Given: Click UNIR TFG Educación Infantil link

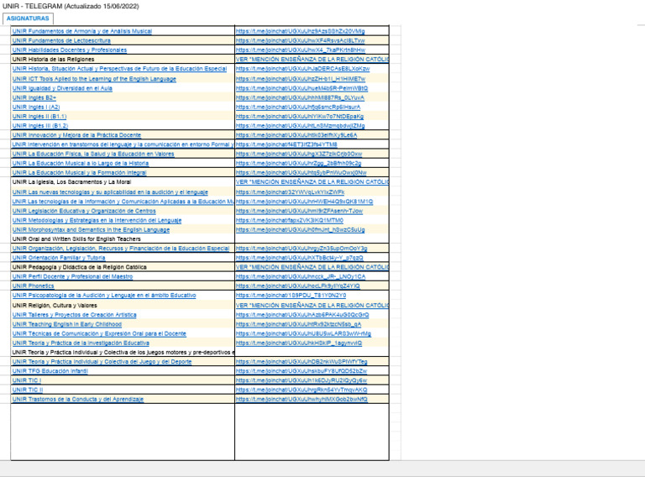Looking at the screenshot, I should pos(50,371).
